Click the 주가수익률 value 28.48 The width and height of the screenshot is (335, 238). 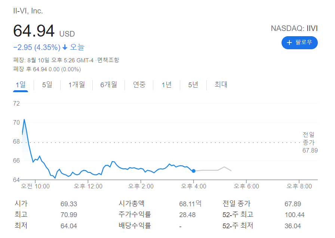click(187, 215)
